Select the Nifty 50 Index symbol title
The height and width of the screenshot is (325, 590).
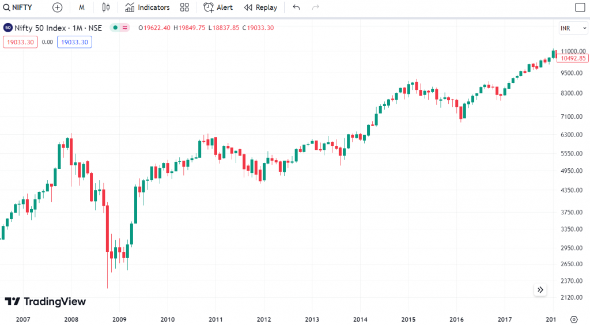[x=58, y=28]
